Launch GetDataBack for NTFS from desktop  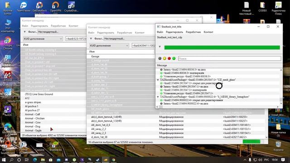point(39,8)
